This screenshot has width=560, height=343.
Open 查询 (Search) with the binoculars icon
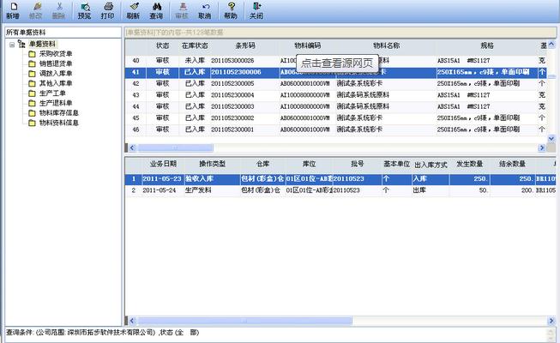156,10
